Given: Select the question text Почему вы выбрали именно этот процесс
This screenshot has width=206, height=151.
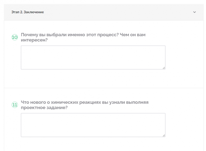Looking at the screenshot, I should [70, 35].
